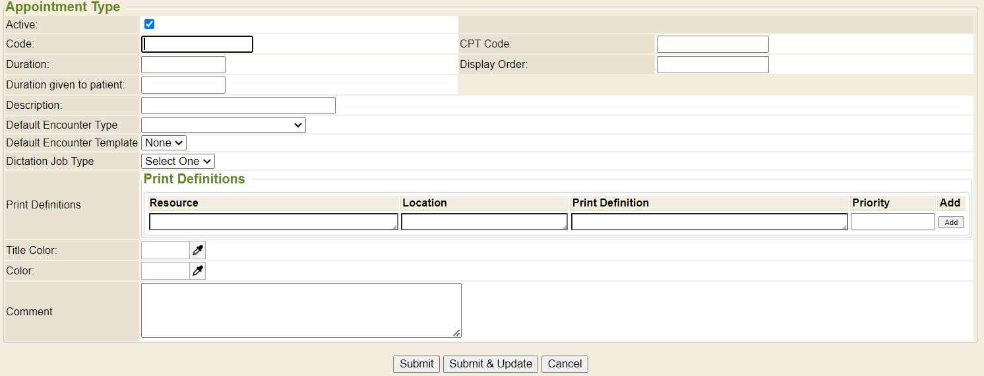Click the Color eyedropper icon
This screenshot has height=376, width=984.
[197, 271]
